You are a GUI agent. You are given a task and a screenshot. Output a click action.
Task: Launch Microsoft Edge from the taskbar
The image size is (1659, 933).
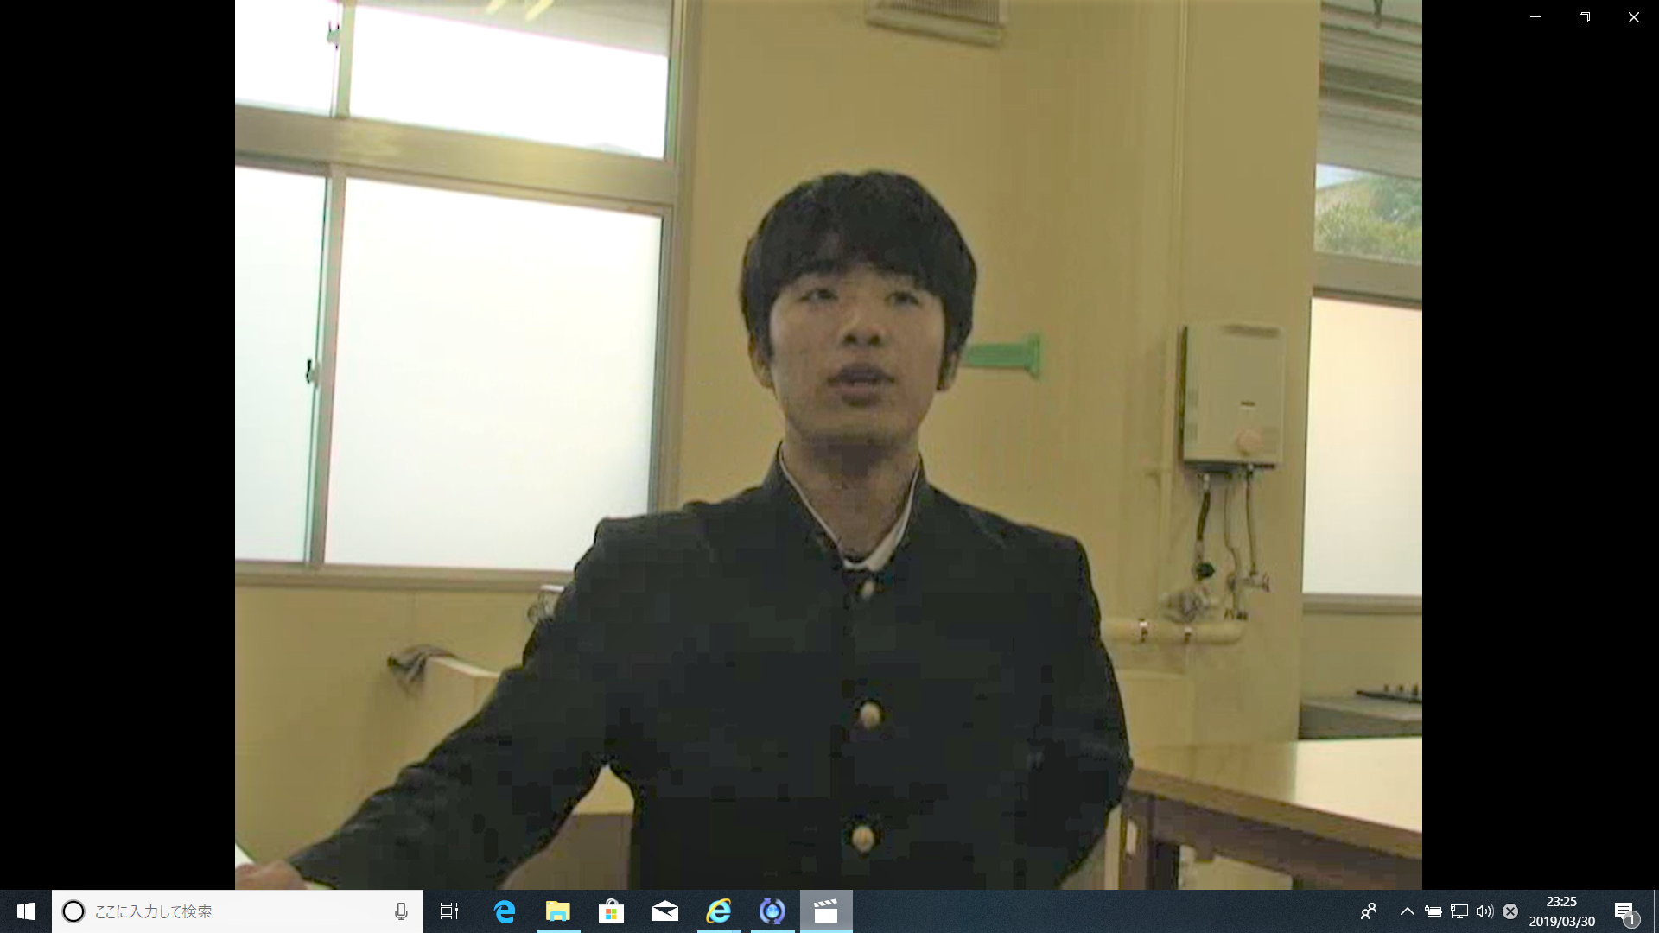click(505, 911)
